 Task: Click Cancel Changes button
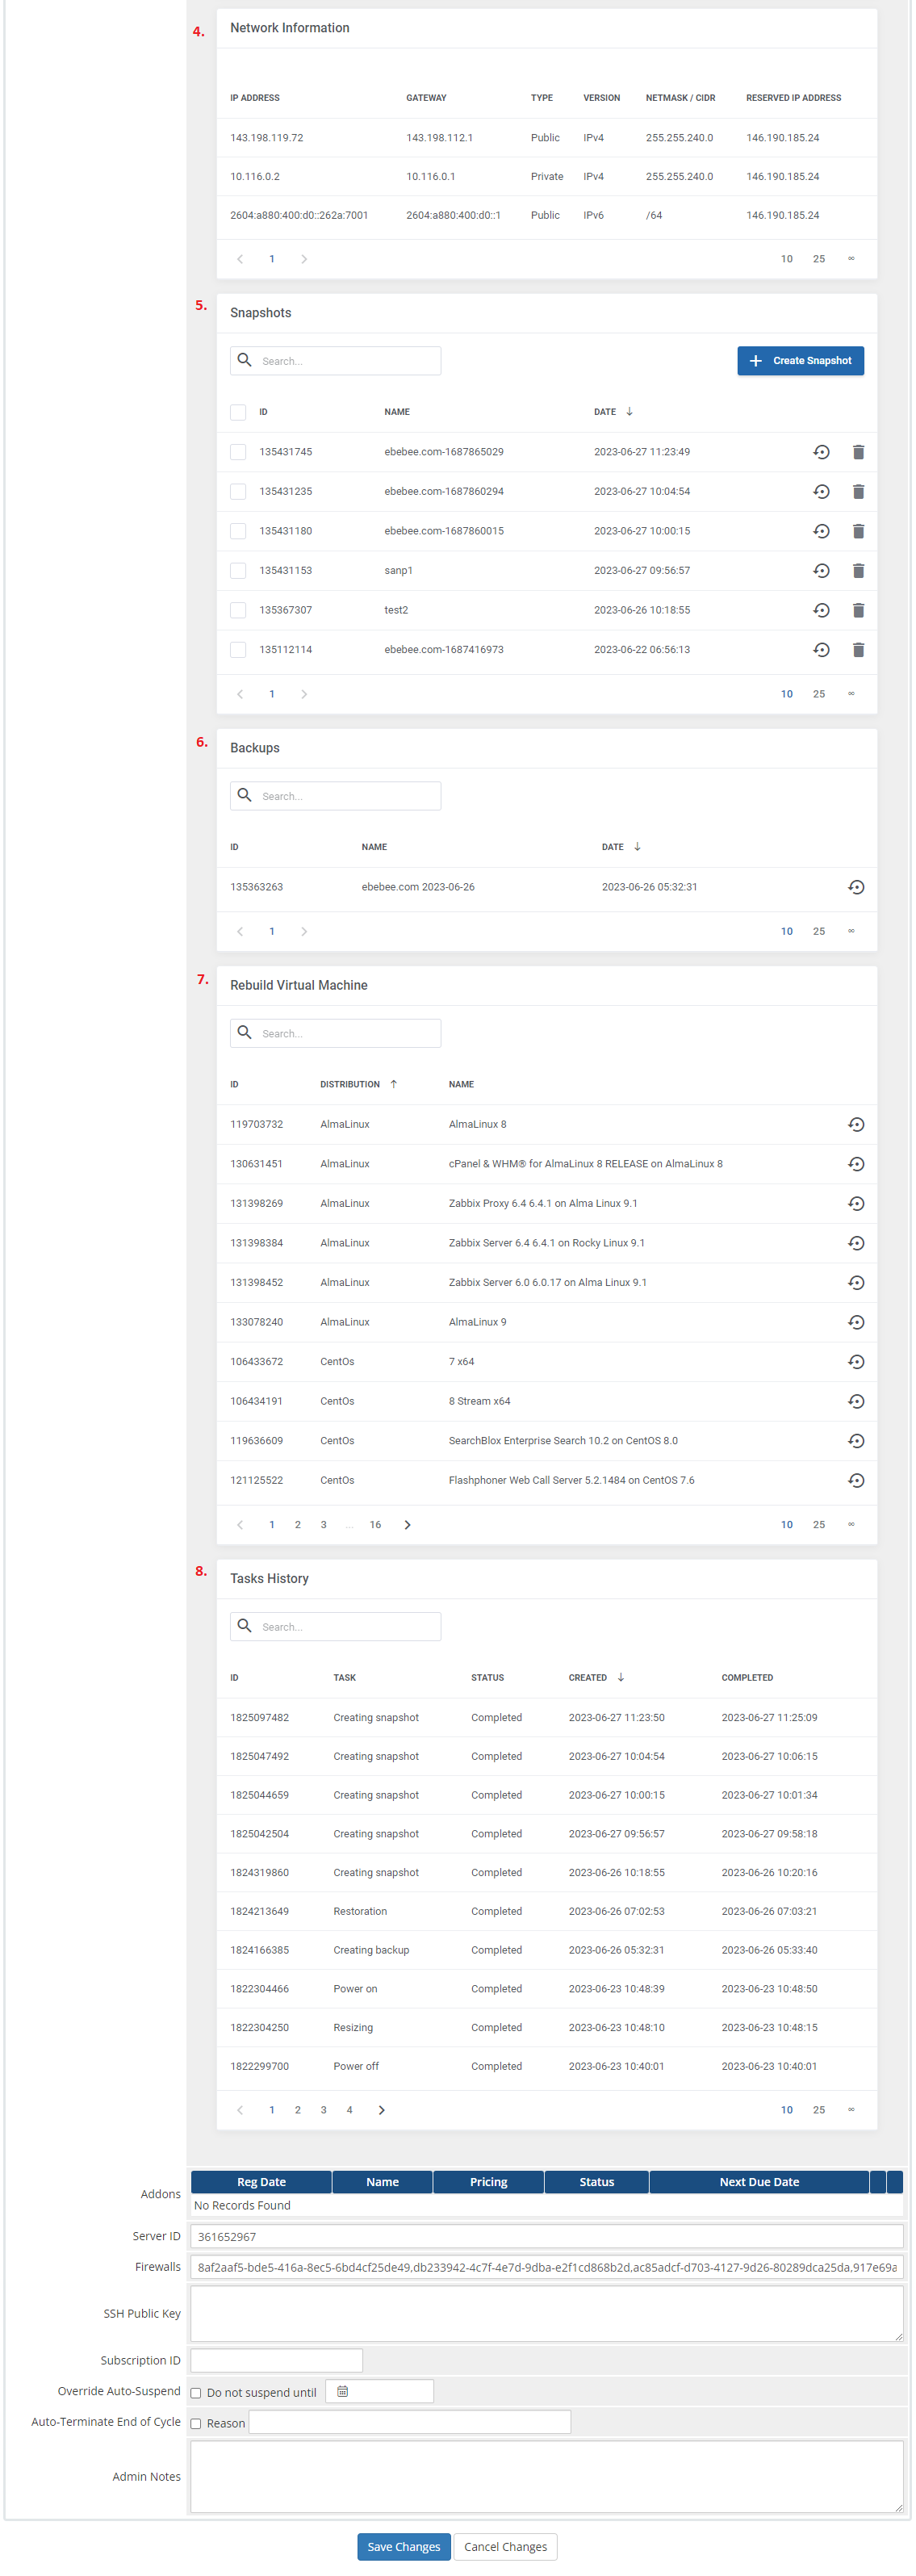[505, 2546]
